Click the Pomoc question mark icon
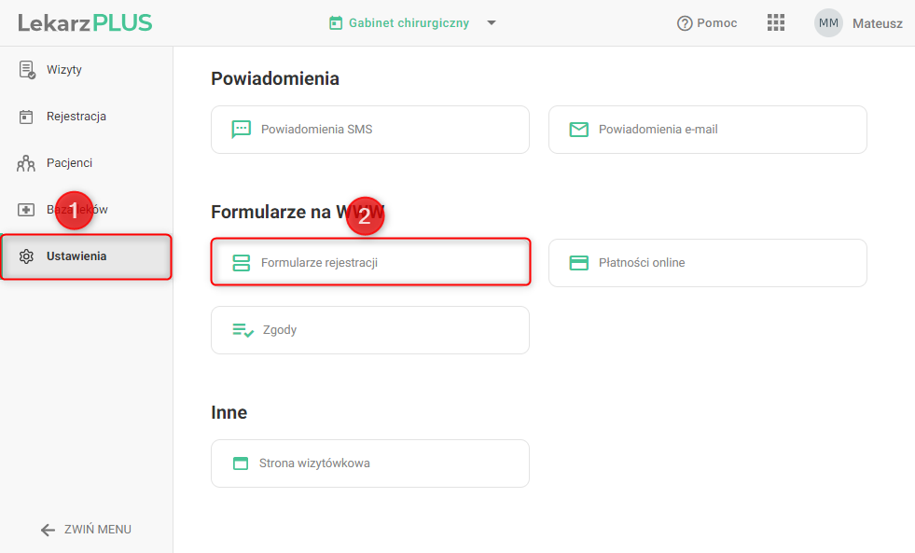This screenshot has width=915, height=553. pos(684,23)
